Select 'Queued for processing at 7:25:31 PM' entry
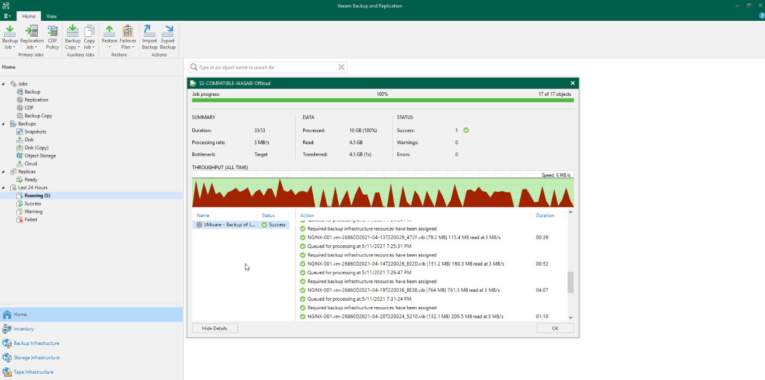 click(431, 246)
